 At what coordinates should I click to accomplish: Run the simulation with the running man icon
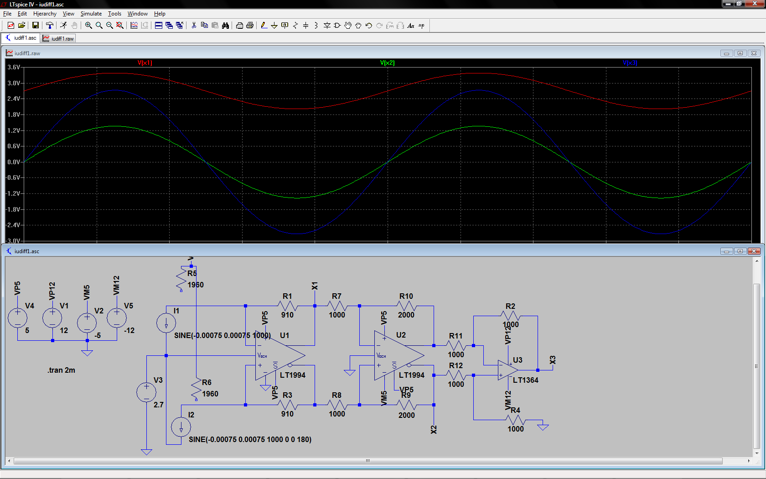click(x=63, y=26)
